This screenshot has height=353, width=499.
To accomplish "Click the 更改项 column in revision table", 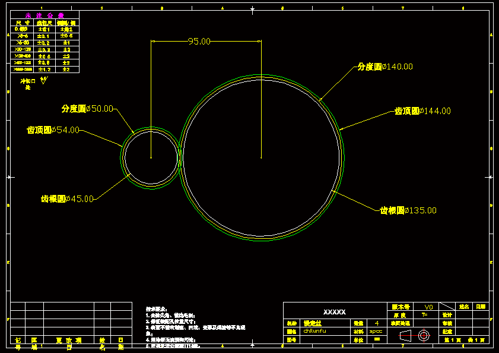I will pyautogui.click(x=69, y=341).
